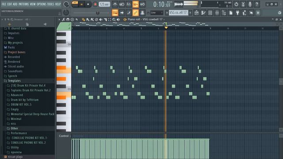Select the STAKILLAZ PHONK KIT VOL.2 folder
This screenshot has width=283, height=159.
click(28, 143)
